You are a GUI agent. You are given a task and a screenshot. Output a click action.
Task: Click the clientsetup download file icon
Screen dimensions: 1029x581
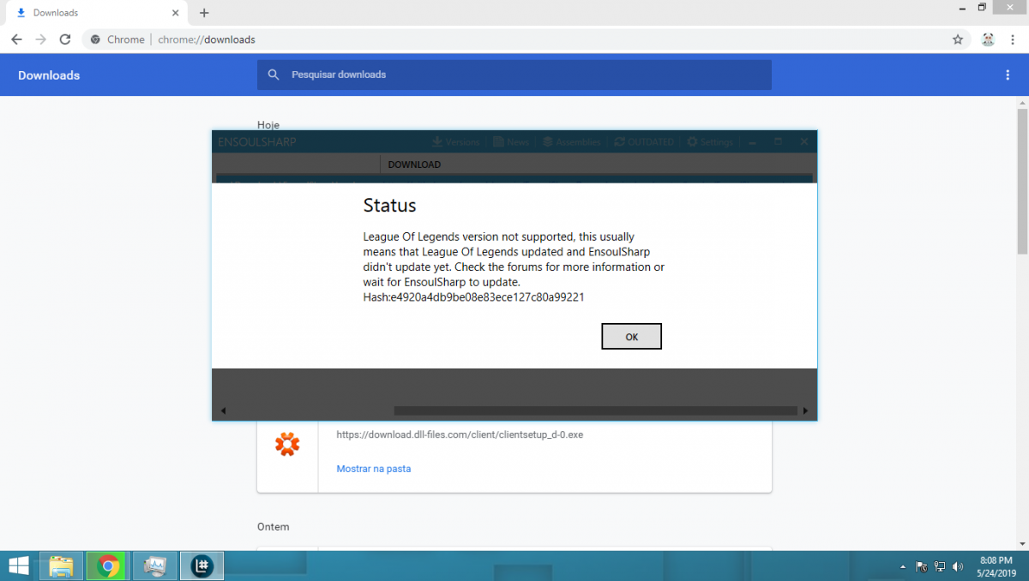(x=287, y=444)
